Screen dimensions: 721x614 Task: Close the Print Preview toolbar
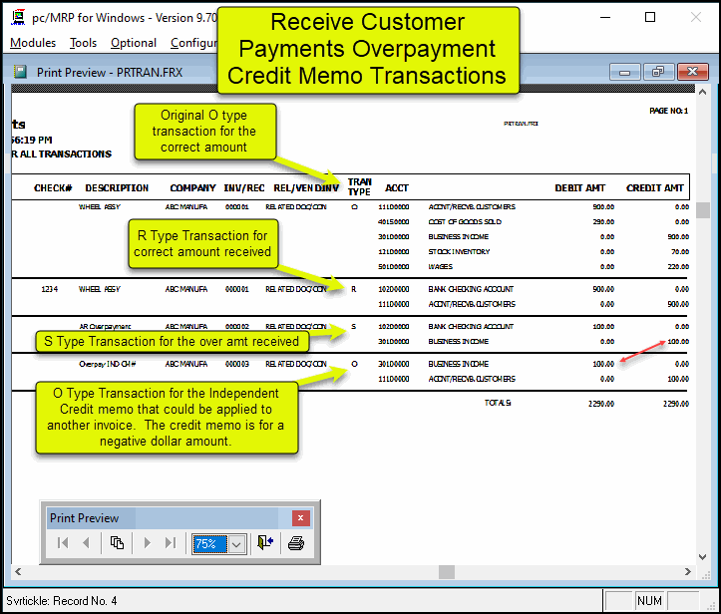point(300,518)
